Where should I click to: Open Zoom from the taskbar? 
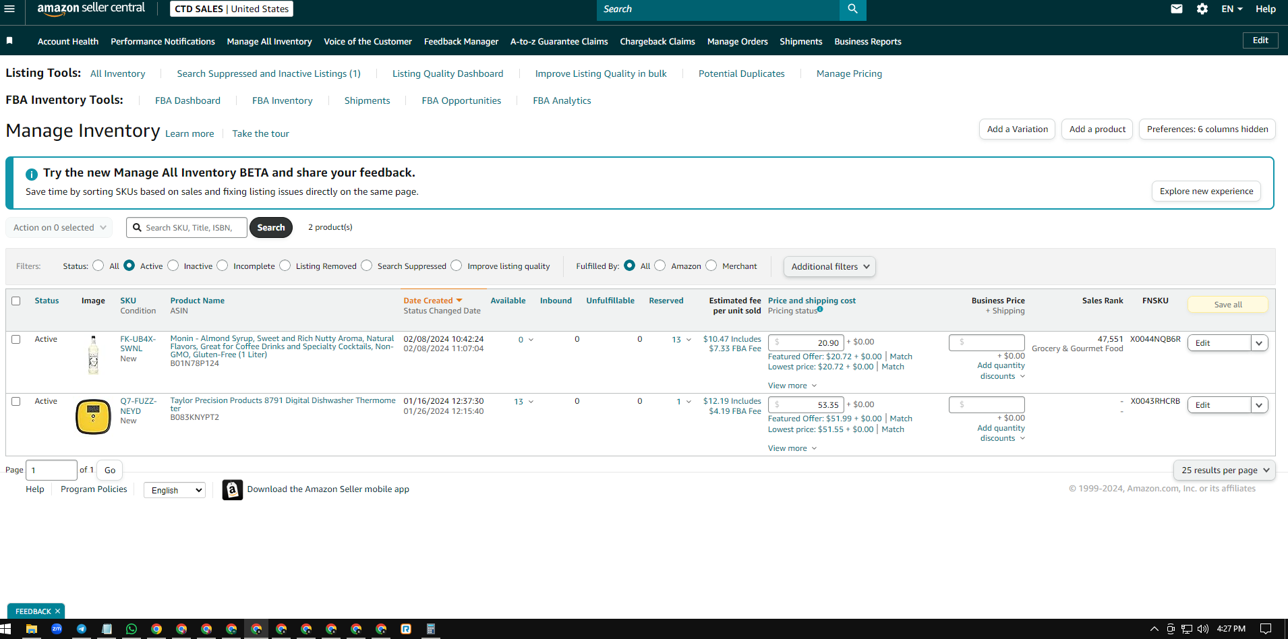tap(57, 629)
